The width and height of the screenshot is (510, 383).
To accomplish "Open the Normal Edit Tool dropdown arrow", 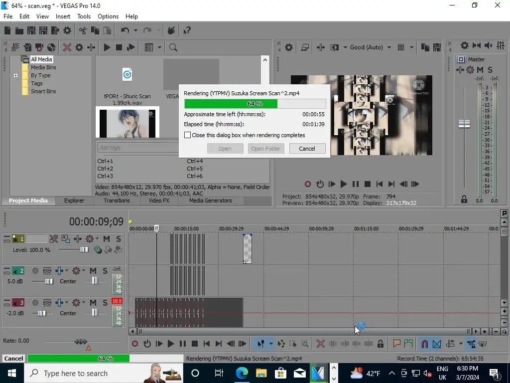I will pyautogui.click(x=271, y=344).
